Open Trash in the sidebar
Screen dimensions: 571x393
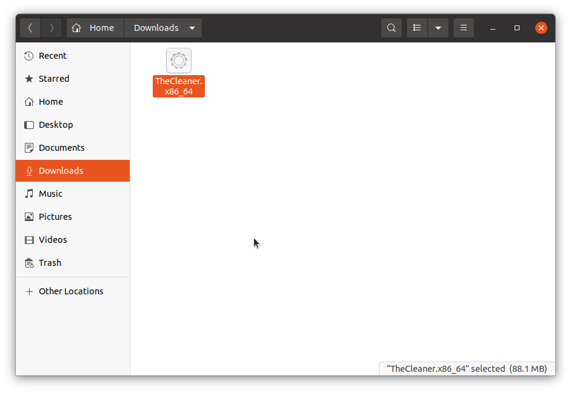73,263
